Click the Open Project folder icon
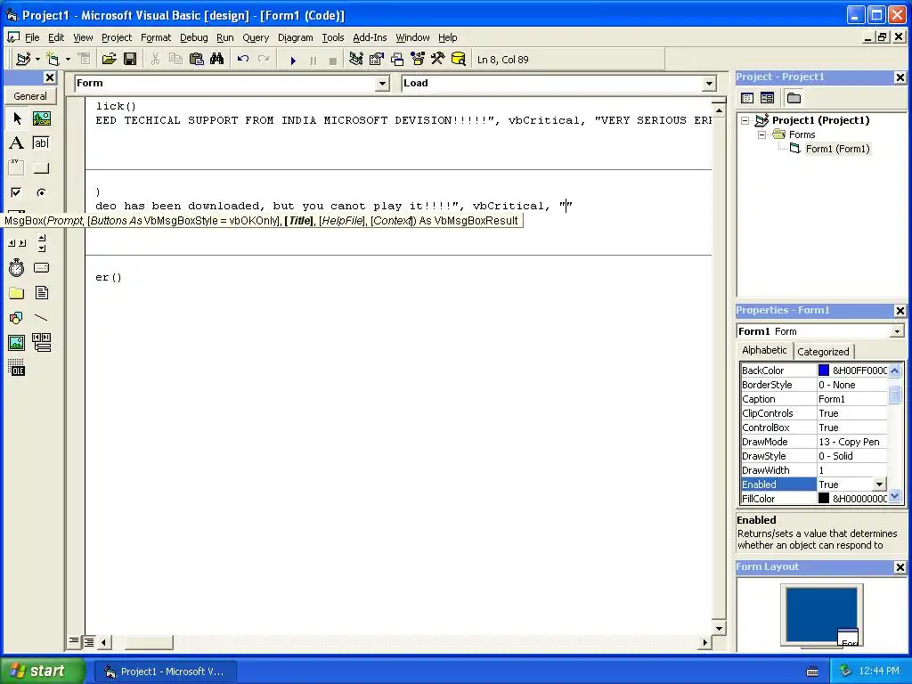This screenshot has width=912, height=684. coord(110,60)
